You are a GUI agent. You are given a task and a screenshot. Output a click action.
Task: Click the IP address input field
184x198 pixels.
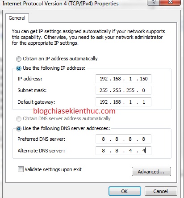tap(123, 79)
